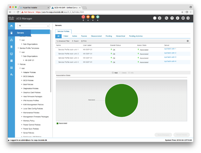
Task: Click the Export button
Action: tap(75, 41)
